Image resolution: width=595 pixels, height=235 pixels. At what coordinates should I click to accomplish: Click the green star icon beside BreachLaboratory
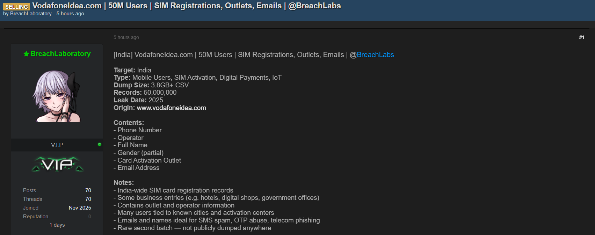tap(26, 54)
